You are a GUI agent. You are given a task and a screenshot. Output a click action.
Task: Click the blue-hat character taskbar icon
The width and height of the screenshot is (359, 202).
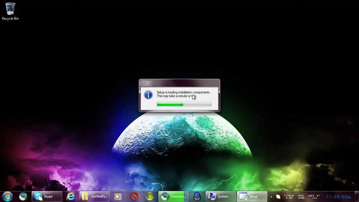(x=197, y=196)
